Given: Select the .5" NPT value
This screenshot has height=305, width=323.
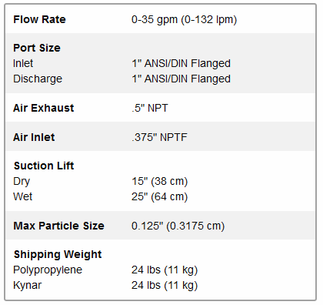Looking at the screenshot, I should (x=150, y=108).
